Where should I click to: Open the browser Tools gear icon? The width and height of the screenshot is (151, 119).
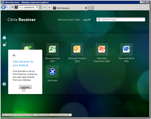point(147,8)
